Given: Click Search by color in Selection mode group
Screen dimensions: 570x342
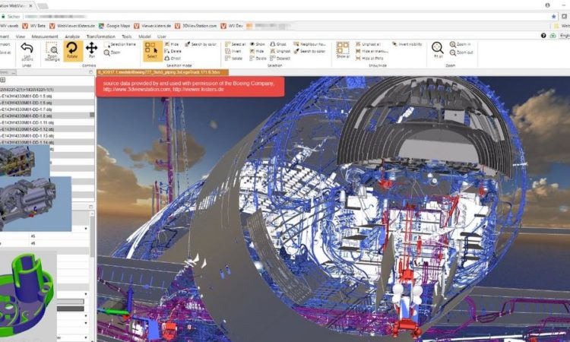Looking at the screenshot, I should [201, 44].
